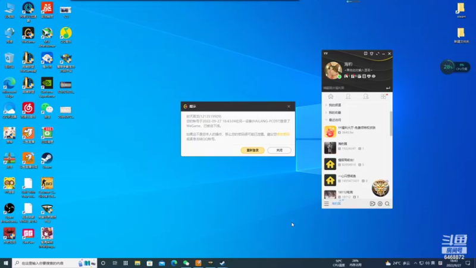Open Microsoft Store from the taskbar
Image resolution: width=476 pixels, height=268 pixels.
[150, 263]
